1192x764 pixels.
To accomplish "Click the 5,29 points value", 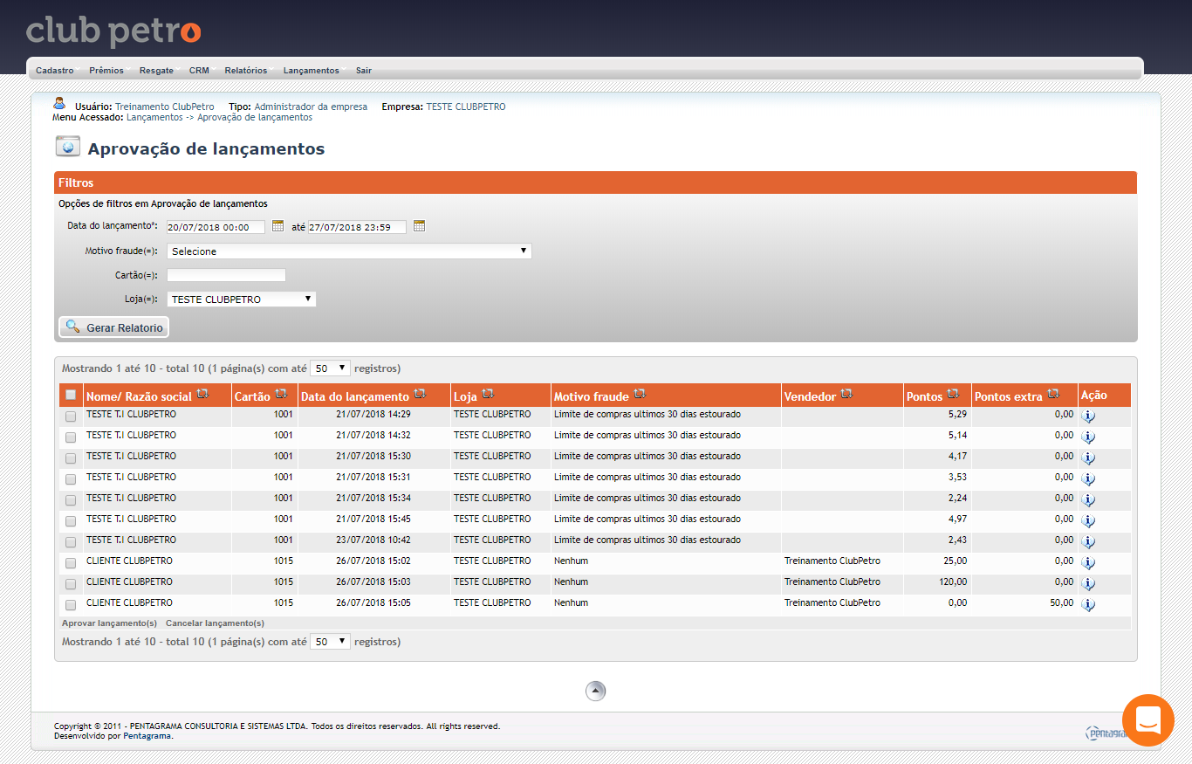I will pyautogui.click(x=958, y=414).
